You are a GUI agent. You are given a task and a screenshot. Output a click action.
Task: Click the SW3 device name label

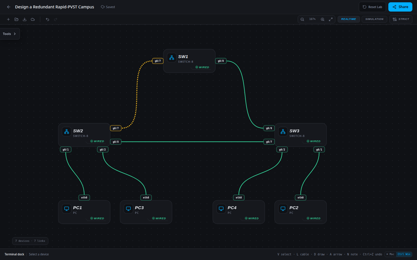click(294, 131)
